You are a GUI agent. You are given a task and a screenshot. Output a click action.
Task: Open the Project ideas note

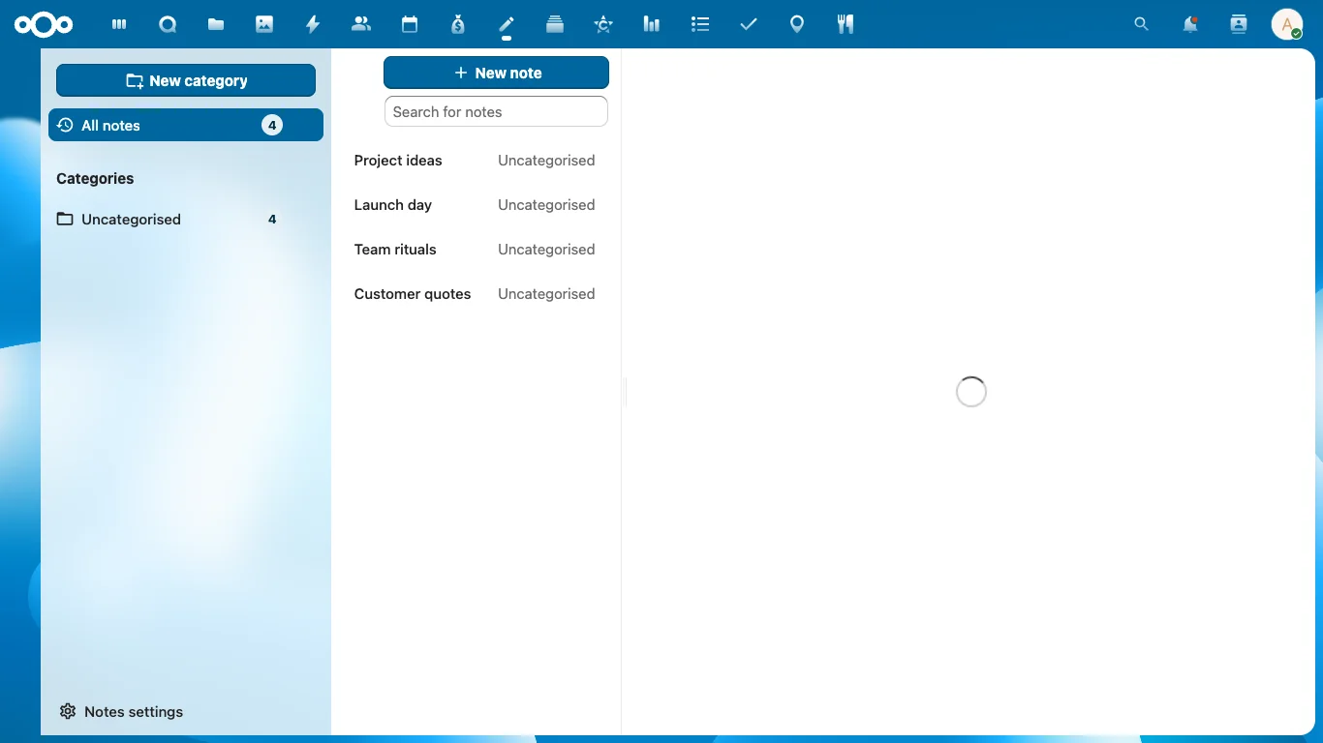point(476,161)
